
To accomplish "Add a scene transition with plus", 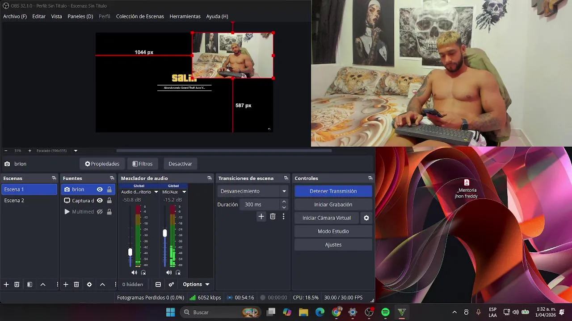I will tap(261, 217).
